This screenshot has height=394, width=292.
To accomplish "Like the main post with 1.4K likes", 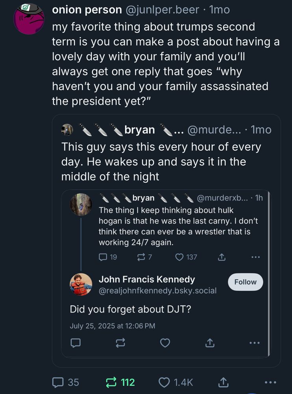I will pyautogui.click(x=164, y=382).
